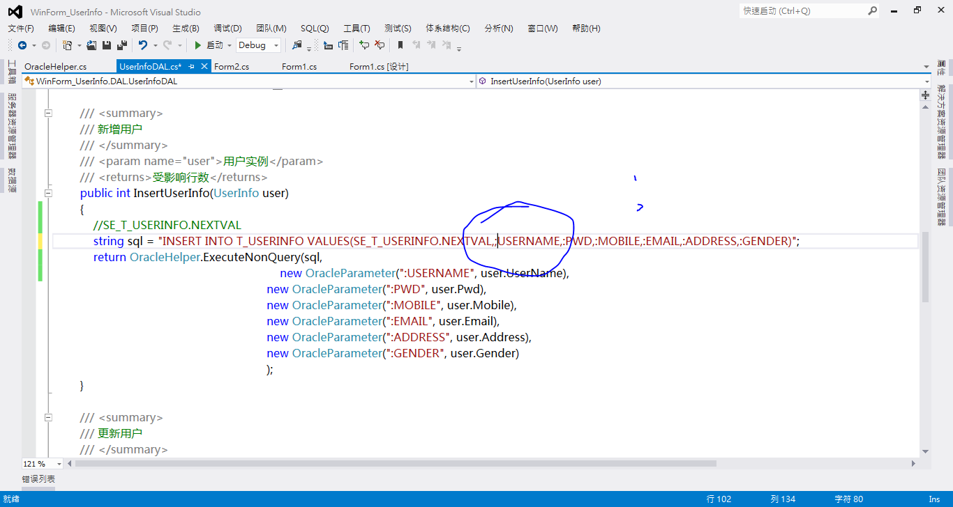953x507 pixels.
Task: Collapse the InsertUserInfo method outline
Action: click(48, 193)
